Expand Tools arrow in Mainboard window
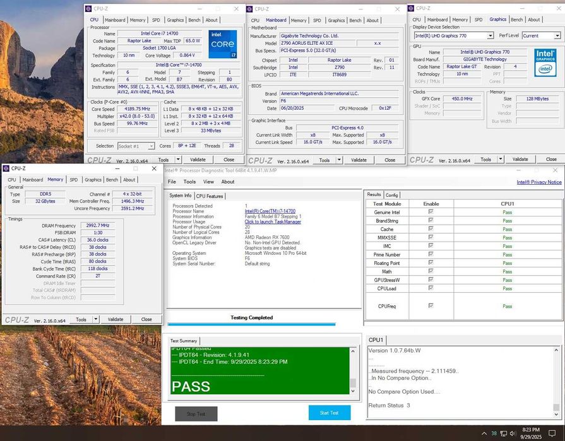The width and height of the screenshot is (565, 441). click(339, 160)
